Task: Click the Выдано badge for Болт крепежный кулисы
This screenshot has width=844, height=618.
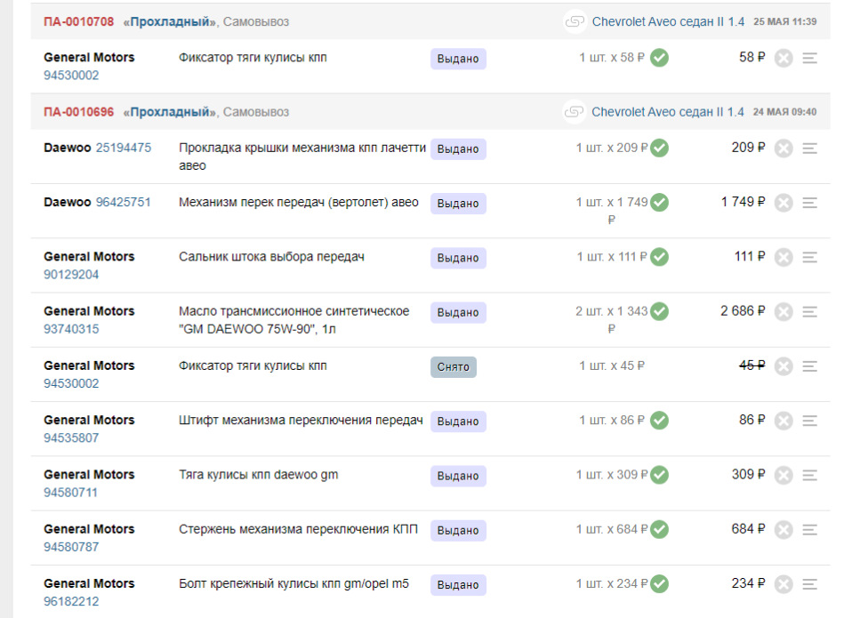Action: coord(458,584)
